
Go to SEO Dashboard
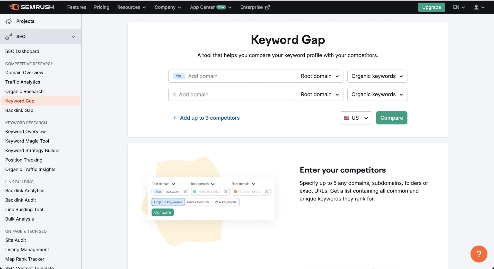tap(22, 51)
